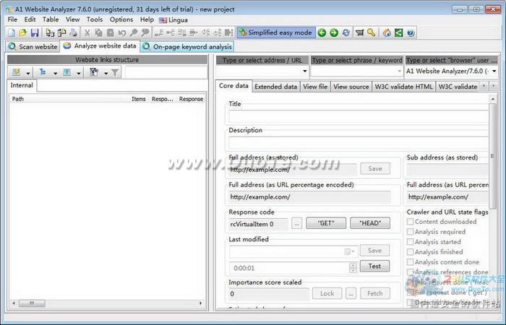
Task: Click the Test button
Action: tap(374, 266)
